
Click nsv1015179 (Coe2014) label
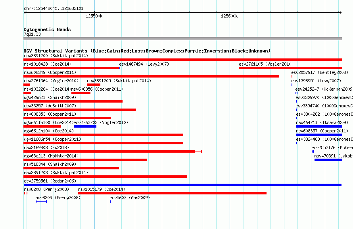point(102,189)
